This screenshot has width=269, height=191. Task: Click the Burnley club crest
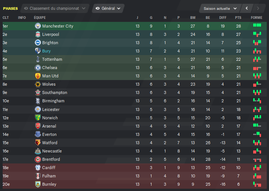38,184
